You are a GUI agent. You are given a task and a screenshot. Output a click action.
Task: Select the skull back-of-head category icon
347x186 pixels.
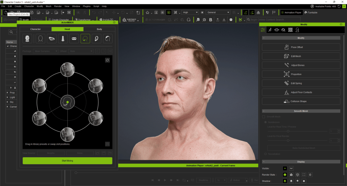(x=107, y=39)
